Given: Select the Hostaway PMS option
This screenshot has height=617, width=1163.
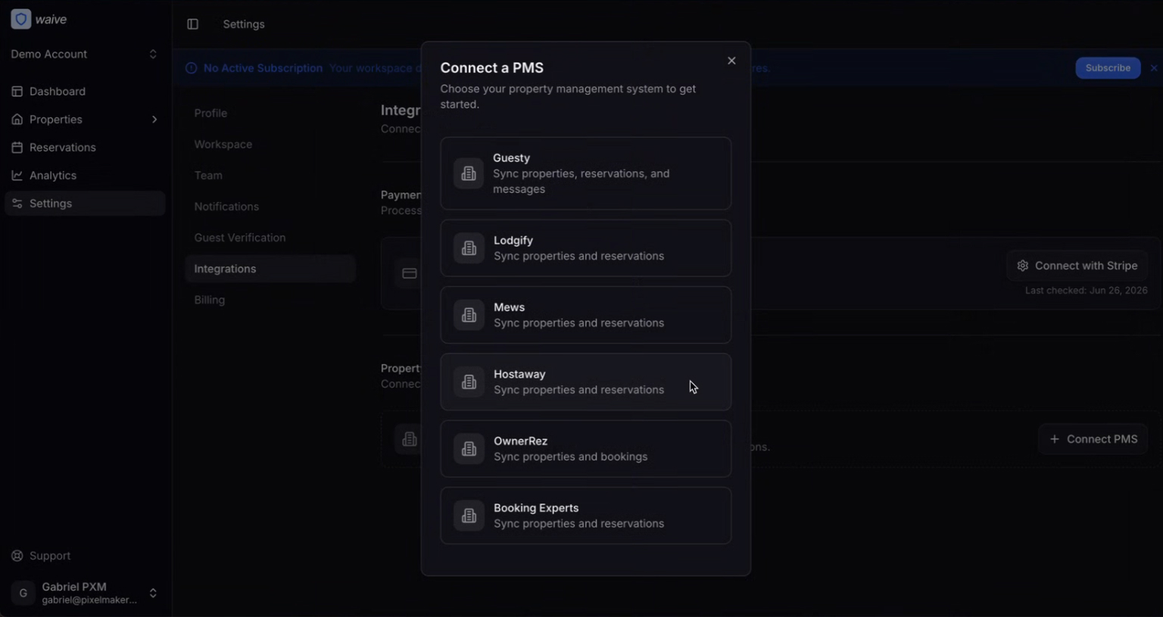Looking at the screenshot, I should pos(585,382).
